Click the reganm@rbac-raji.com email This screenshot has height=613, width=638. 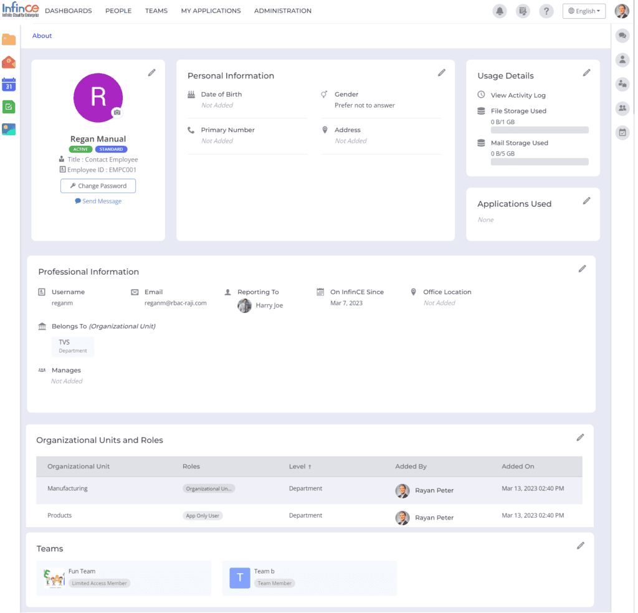(175, 303)
